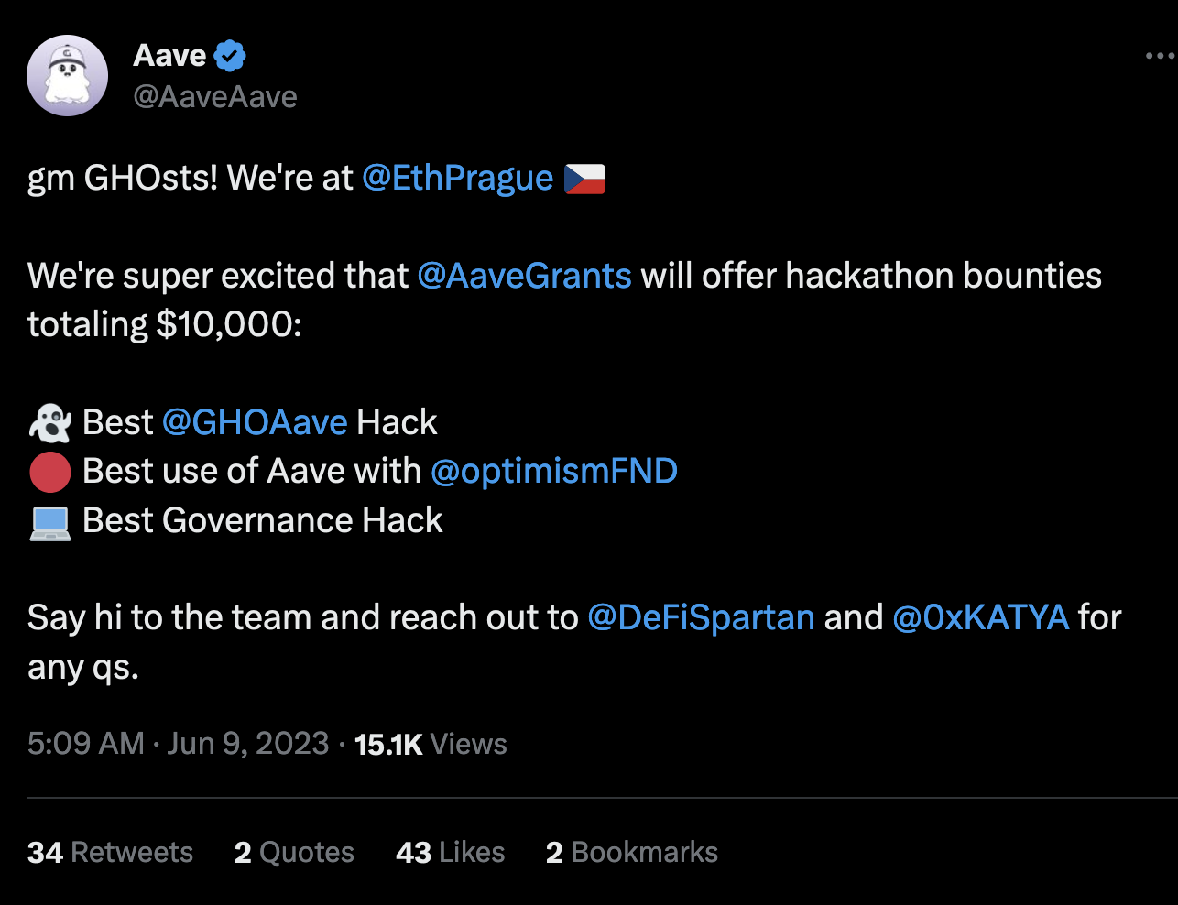
Task: Open the 5:09 AM Jun 9, 2023 timestamp
Action: tap(178, 743)
